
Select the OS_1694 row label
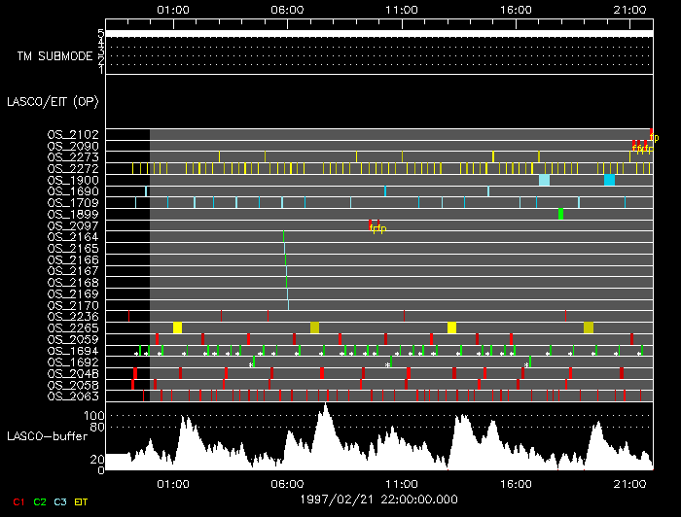click(73, 350)
